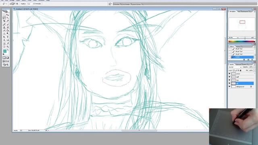258x145 pixels.
Task: Switch to Quick Mask mode
Action: click(x=8, y=58)
